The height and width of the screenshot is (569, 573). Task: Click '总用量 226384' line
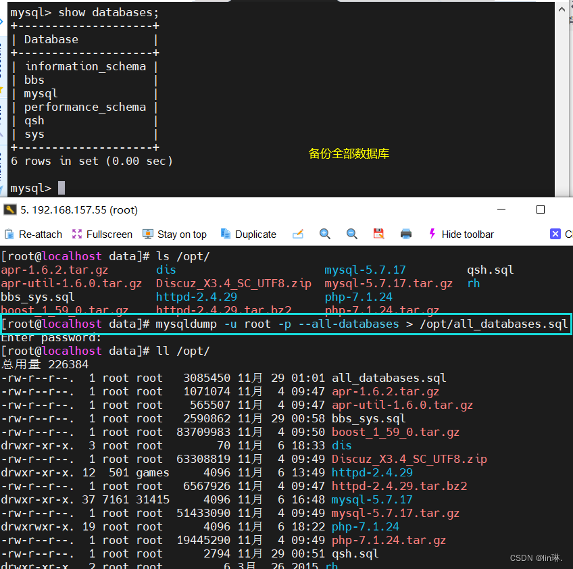click(x=45, y=364)
